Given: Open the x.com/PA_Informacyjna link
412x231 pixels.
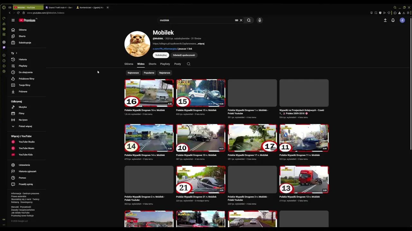Looking at the screenshot, I should click(165, 49).
